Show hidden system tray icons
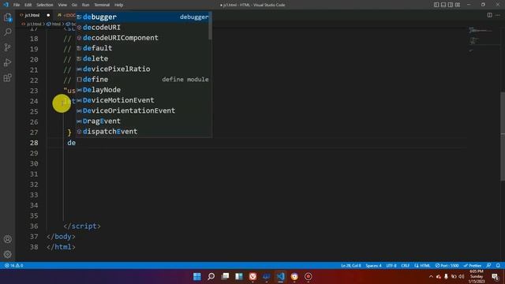Viewport: 505px width, 284px height. click(431, 277)
